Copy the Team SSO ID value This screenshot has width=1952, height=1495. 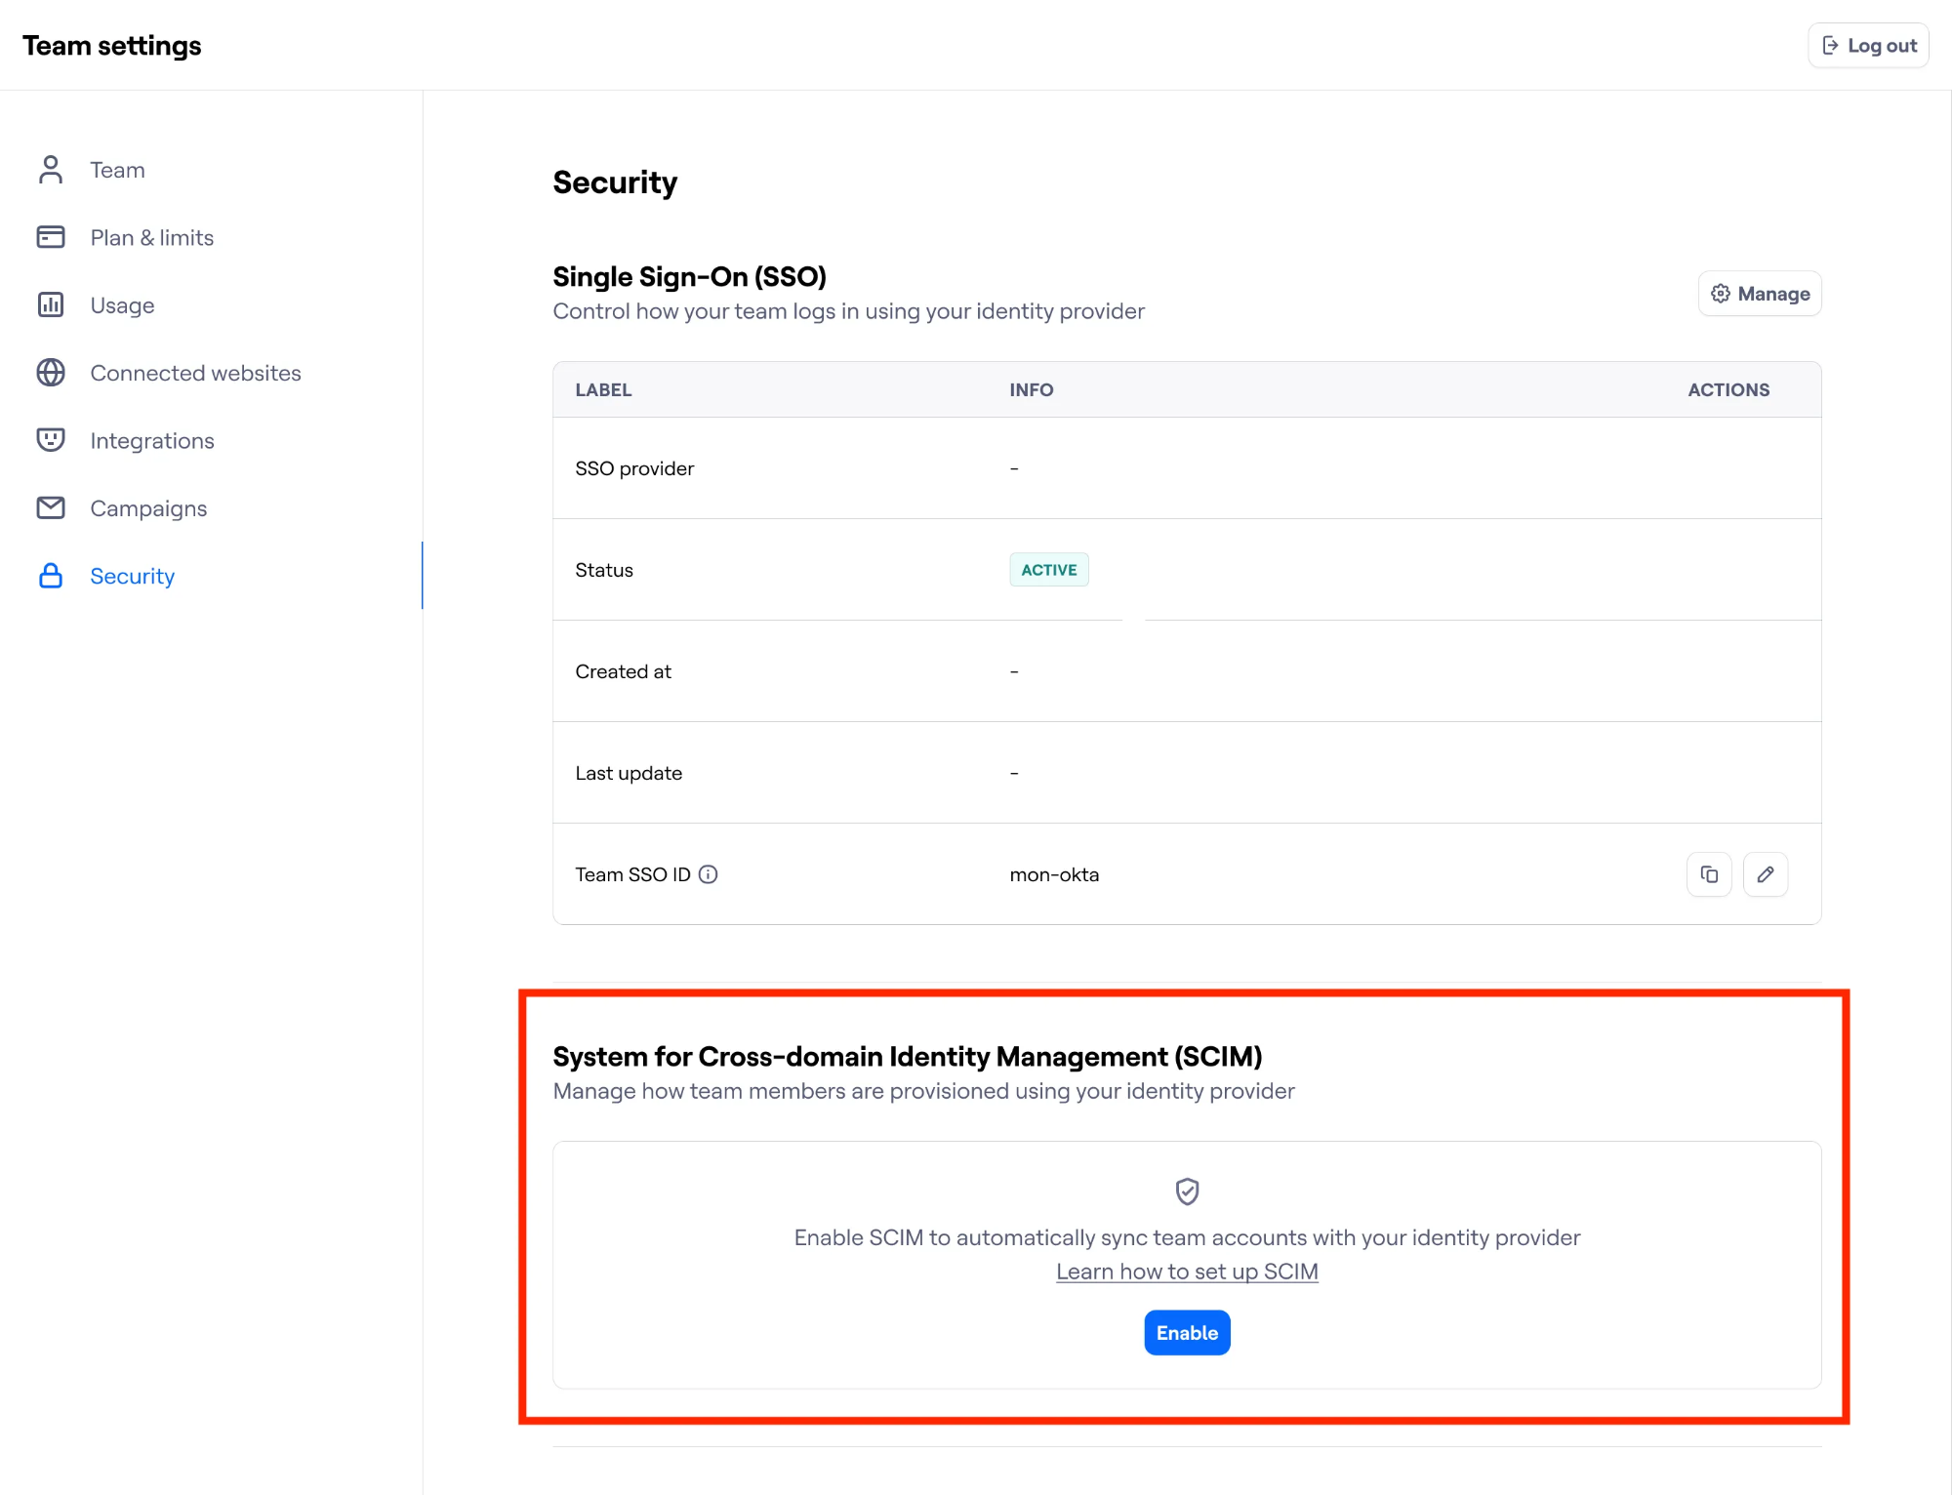click(x=1708, y=874)
